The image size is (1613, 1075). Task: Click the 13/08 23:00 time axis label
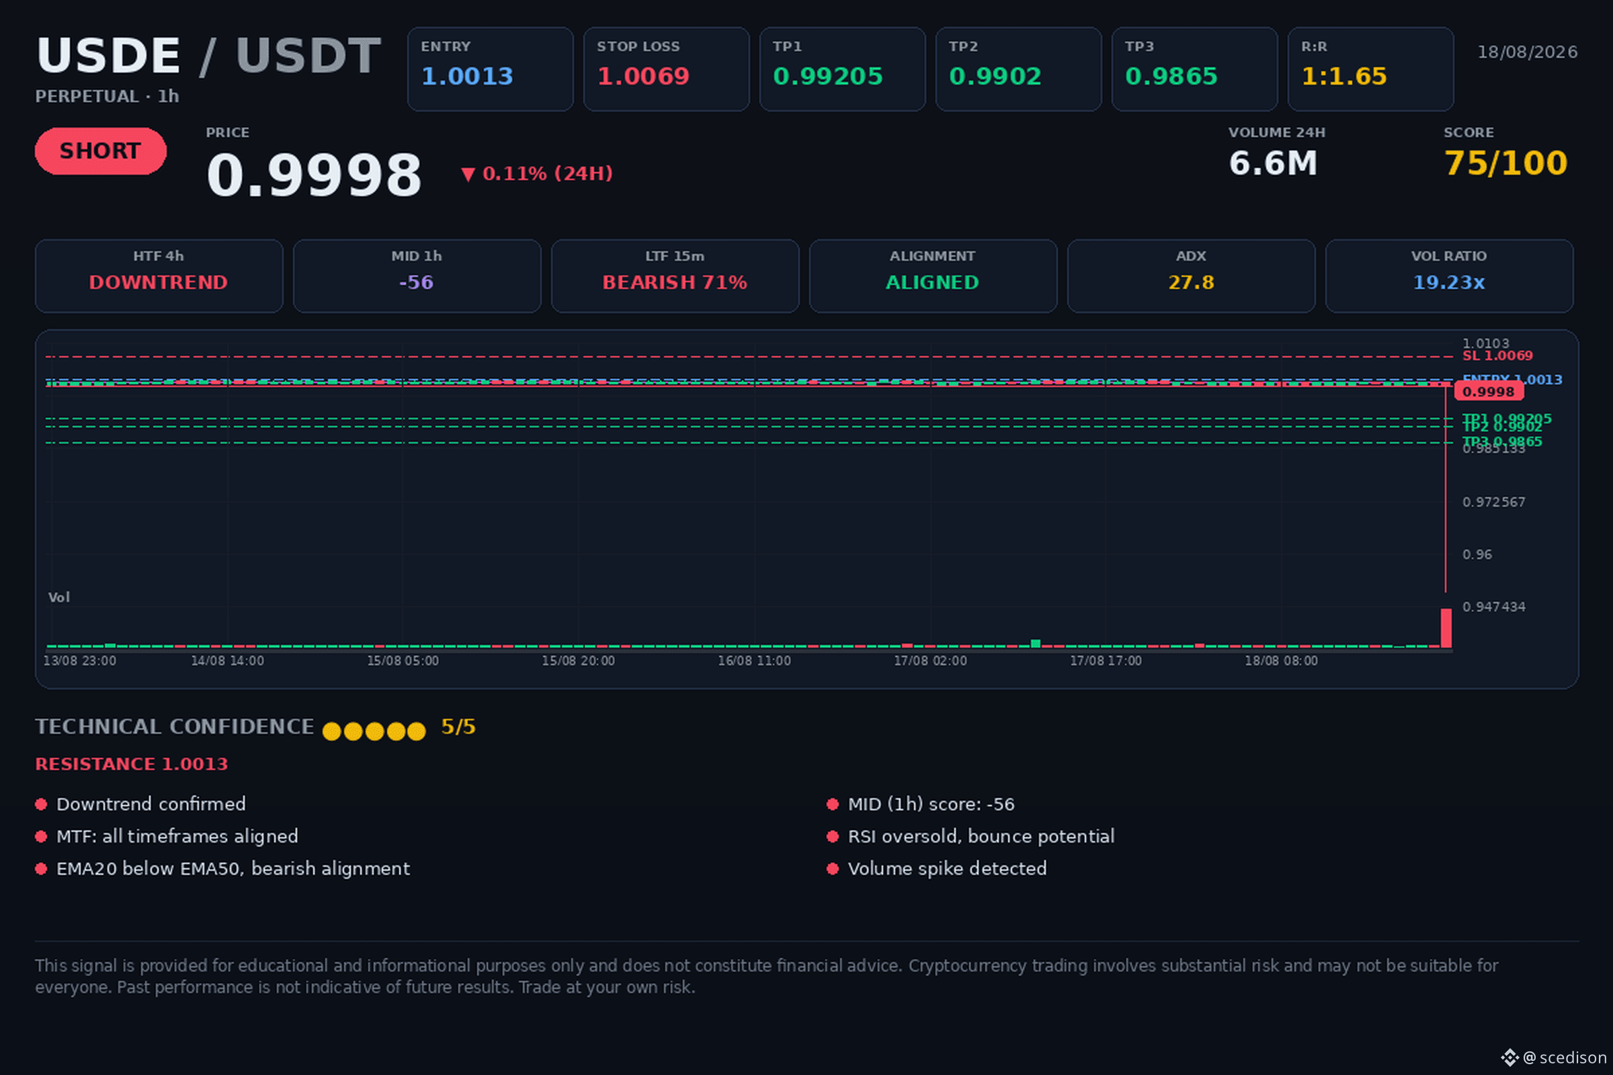[x=79, y=661]
